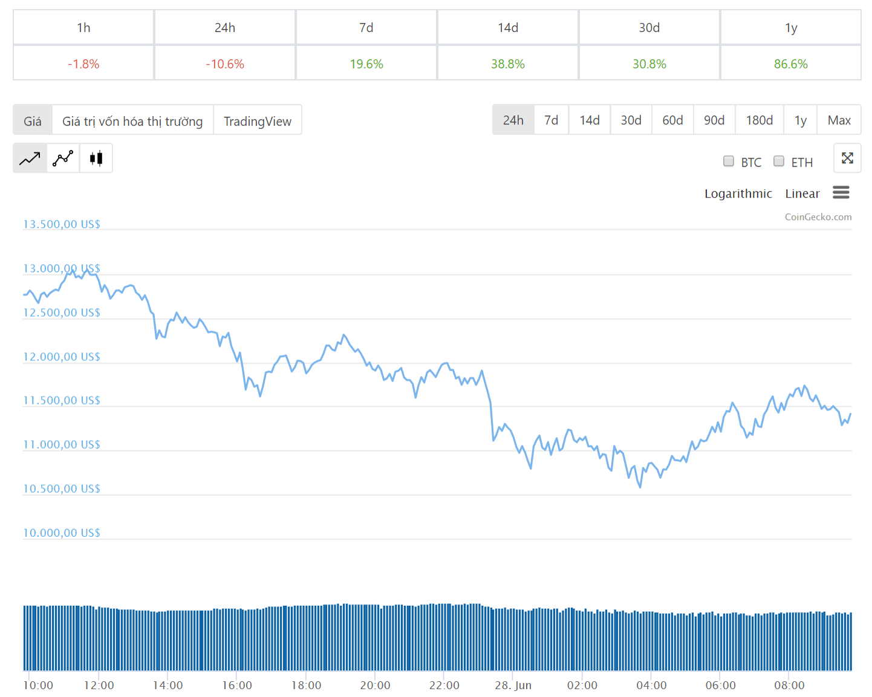Click the 10.000,00 US$ axis label

click(62, 533)
